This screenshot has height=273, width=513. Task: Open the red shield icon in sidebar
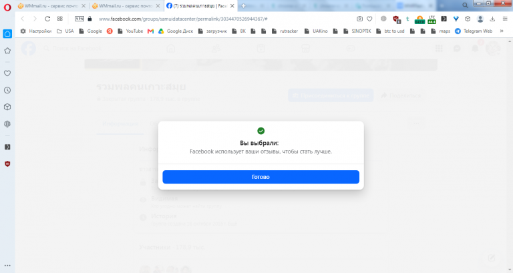pyautogui.click(x=7, y=164)
